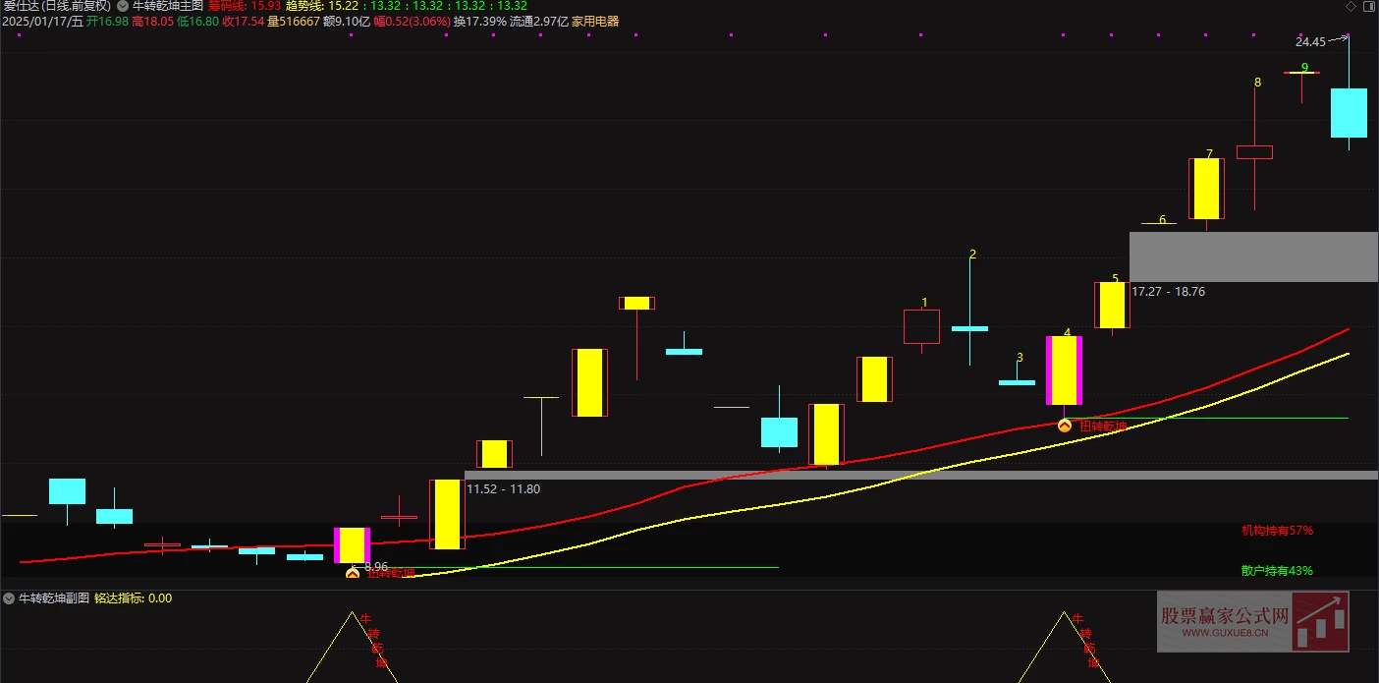Select the cyan candle labeled 2
Viewport: 1379px width, 683px height.
pyautogui.click(x=969, y=328)
